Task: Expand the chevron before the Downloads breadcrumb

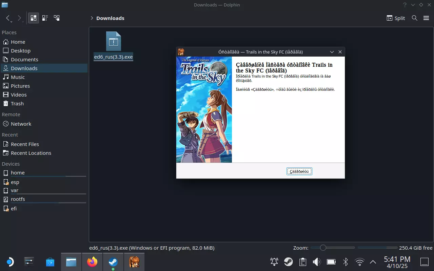Action: point(92,18)
